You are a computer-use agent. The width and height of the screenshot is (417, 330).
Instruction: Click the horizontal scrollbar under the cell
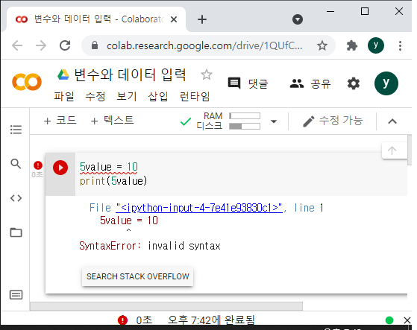coord(166,306)
